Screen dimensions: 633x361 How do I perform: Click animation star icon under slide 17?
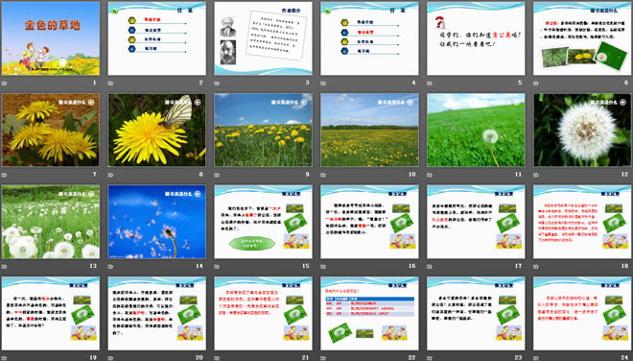pos(430,266)
